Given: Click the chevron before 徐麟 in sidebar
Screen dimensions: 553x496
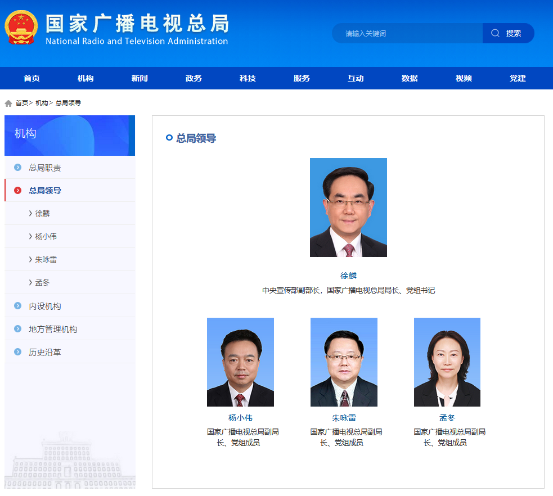Looking at the screenshot, I should point(30,213).
